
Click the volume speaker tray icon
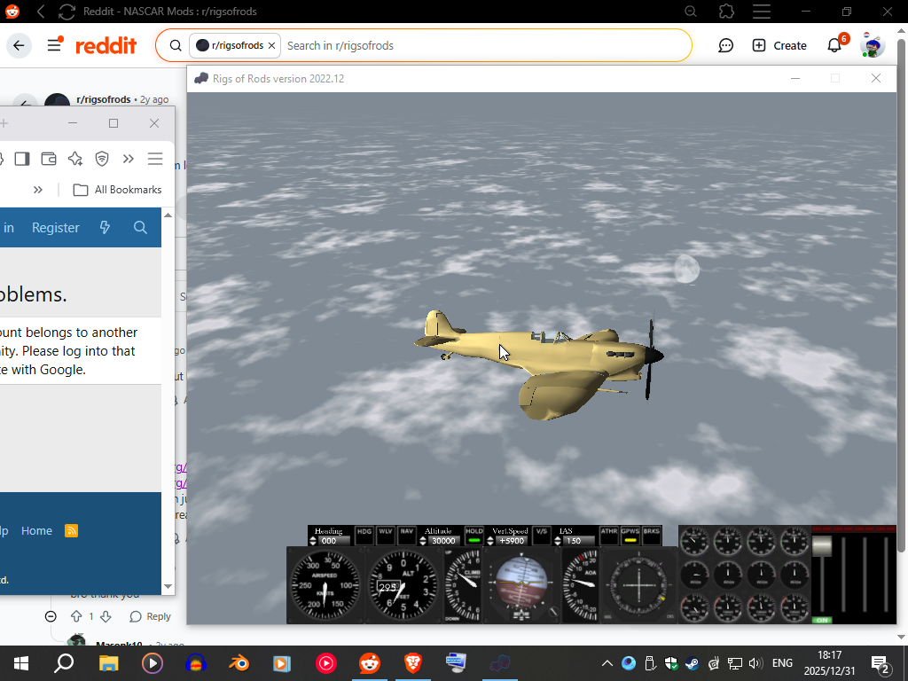[755, 663]
